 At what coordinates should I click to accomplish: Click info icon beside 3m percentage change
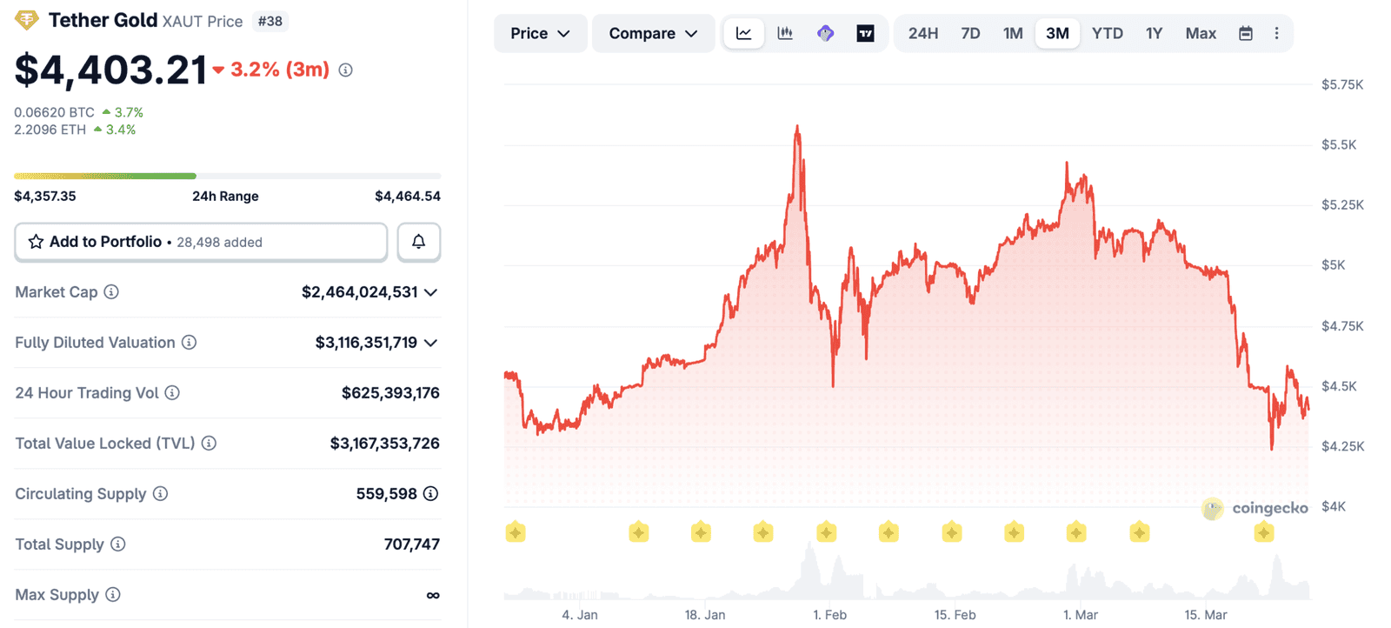pos(345,70)
